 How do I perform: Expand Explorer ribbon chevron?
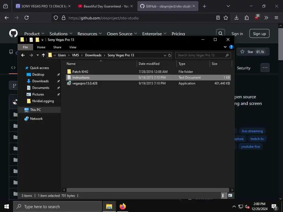pos(225,47)
